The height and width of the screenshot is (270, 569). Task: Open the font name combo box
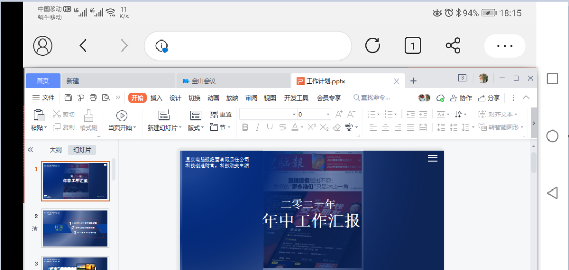(x=268, y=115)
